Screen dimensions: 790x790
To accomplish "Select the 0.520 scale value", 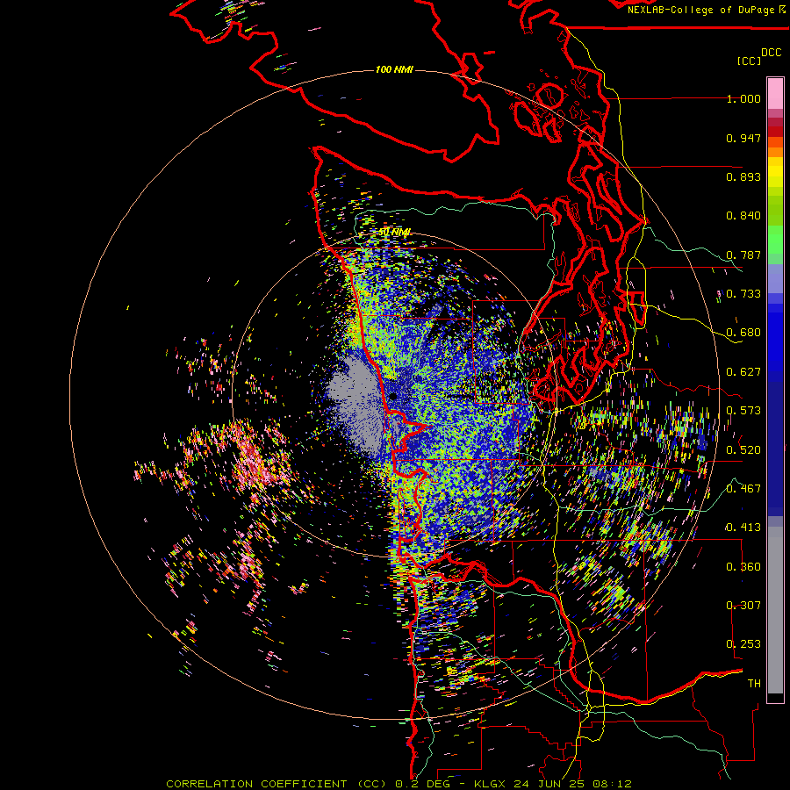I will click(x=743, y=449).
